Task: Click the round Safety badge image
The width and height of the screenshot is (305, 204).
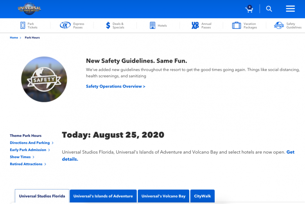Action: [44, 79]
